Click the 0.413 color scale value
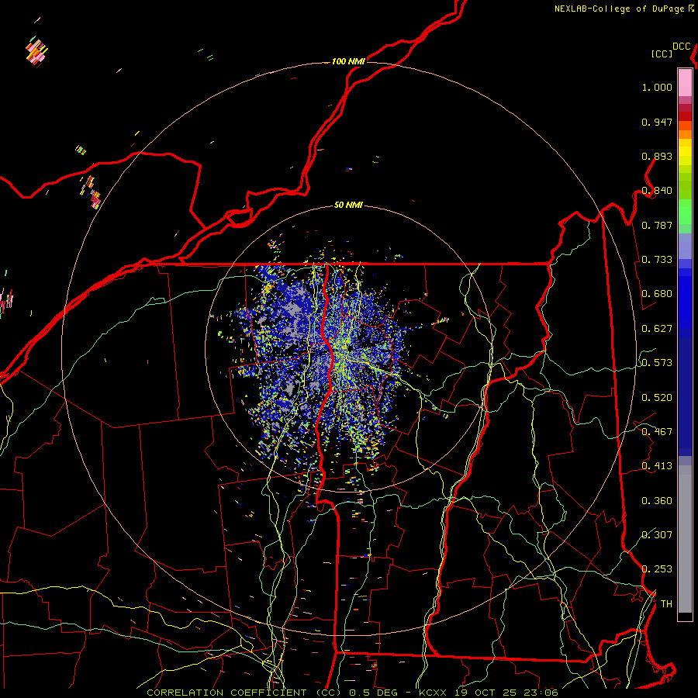 pos(657,466)
